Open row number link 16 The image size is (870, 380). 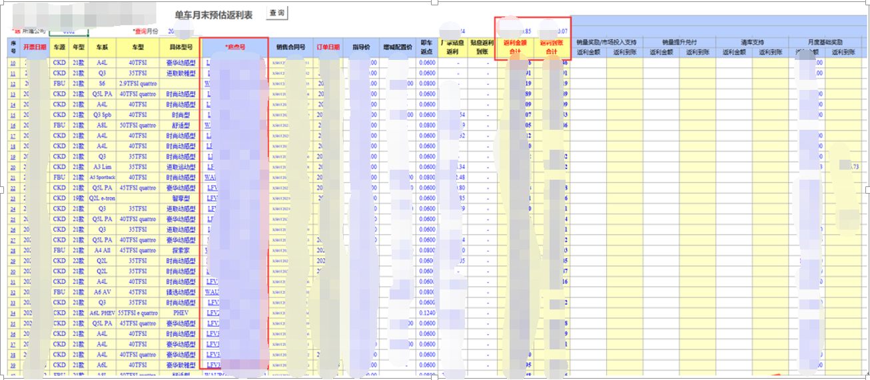point(13,125)
